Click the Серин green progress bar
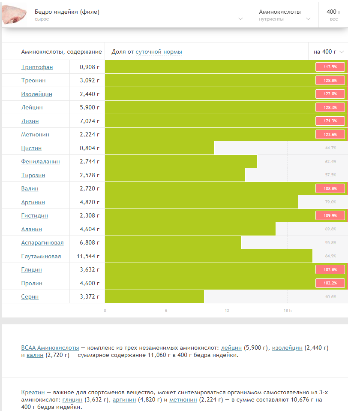This screenshot has width=348, height=411. [154, 296]
